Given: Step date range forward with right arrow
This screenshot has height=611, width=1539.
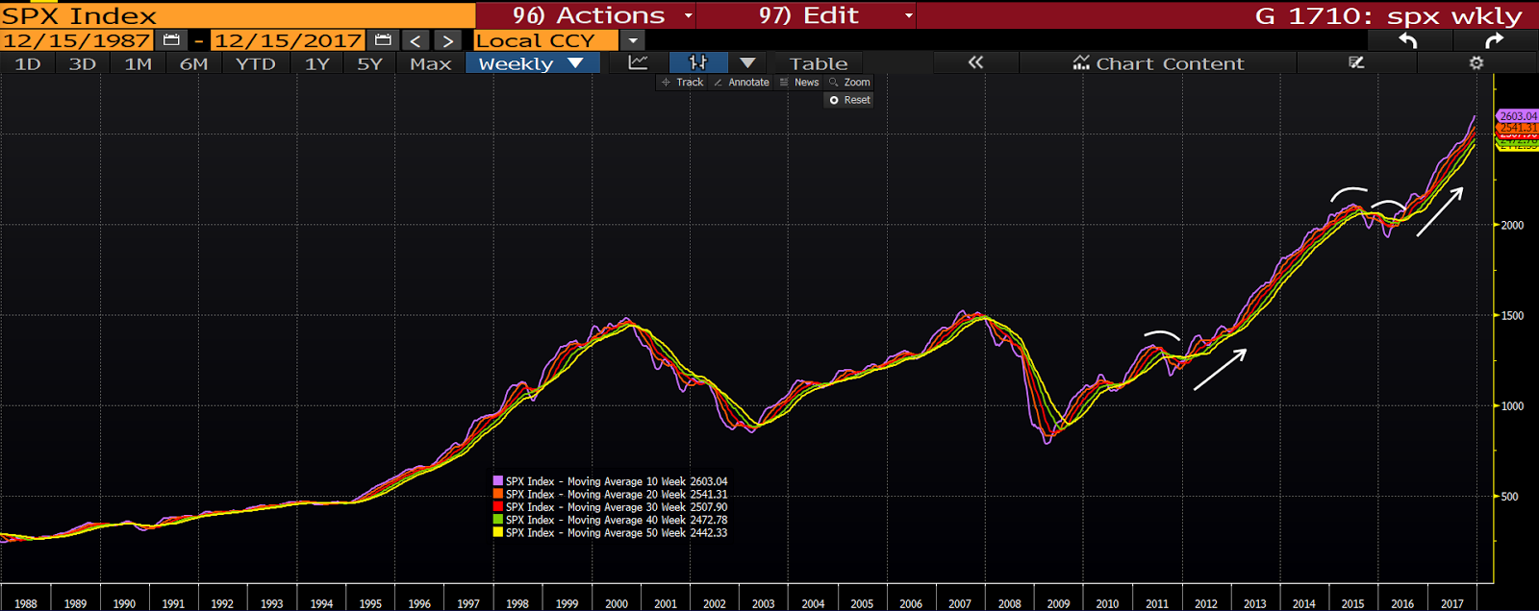Looking at the screenshot, I should 447,40.
